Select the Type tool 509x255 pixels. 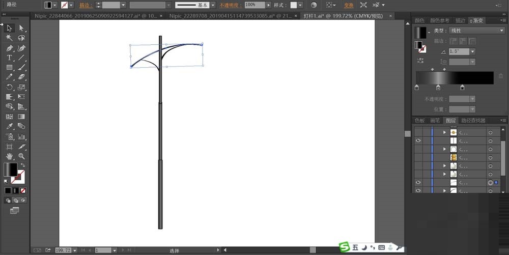[9, 58]
